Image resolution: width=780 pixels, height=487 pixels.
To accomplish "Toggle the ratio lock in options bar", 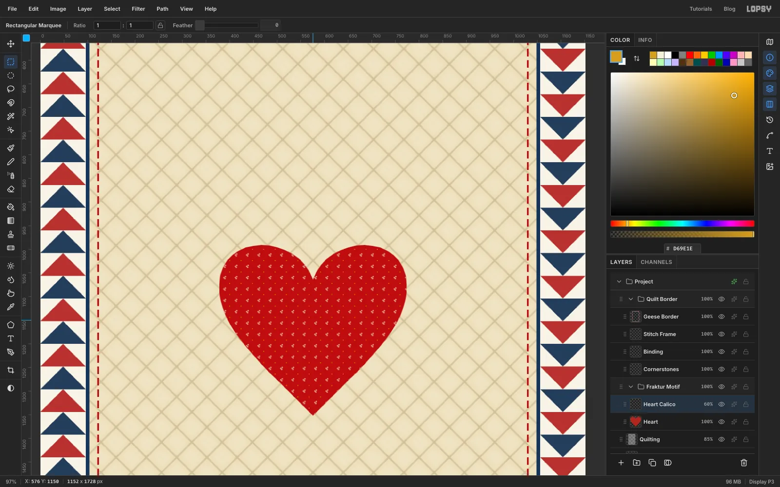I will click(160, 25).
